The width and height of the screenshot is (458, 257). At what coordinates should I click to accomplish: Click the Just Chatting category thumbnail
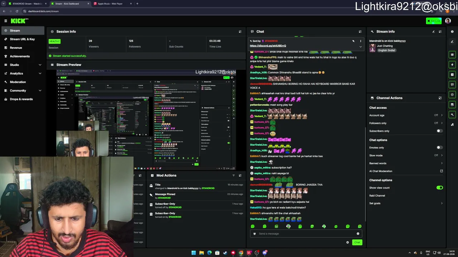click(372, 48)
